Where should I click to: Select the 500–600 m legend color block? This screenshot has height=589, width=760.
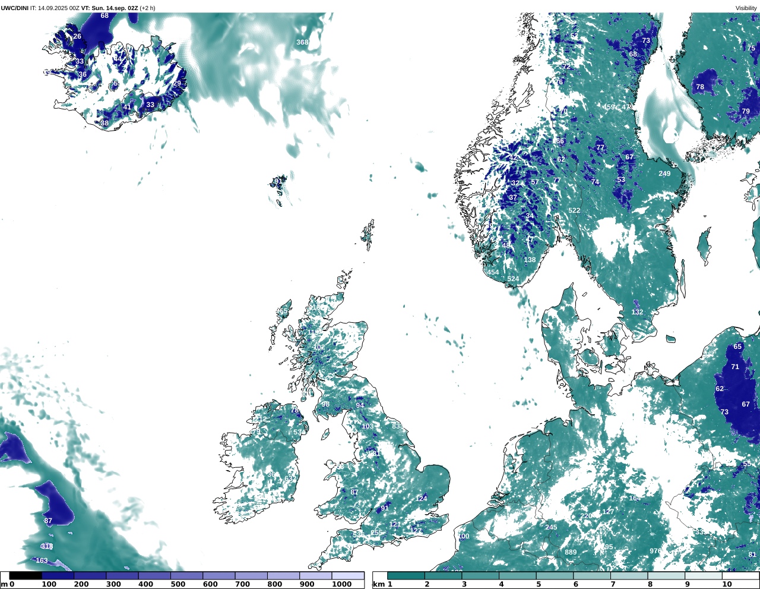coord(186,576)
